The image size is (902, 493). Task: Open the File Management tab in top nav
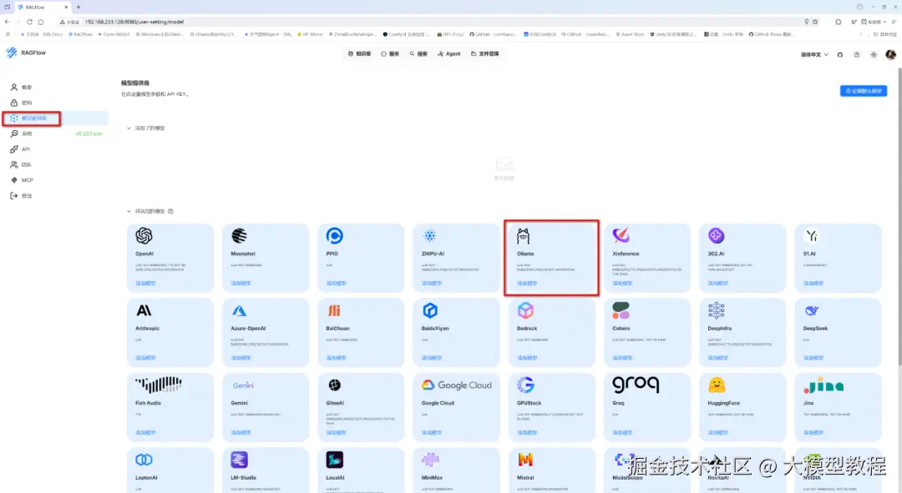[x=485, y=54]
